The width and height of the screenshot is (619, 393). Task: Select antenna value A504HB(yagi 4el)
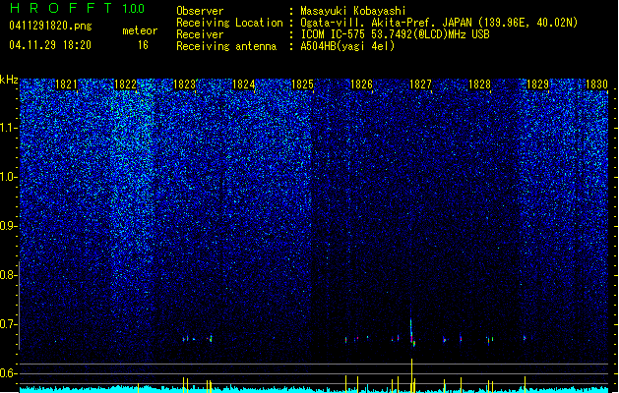(347, 46)
